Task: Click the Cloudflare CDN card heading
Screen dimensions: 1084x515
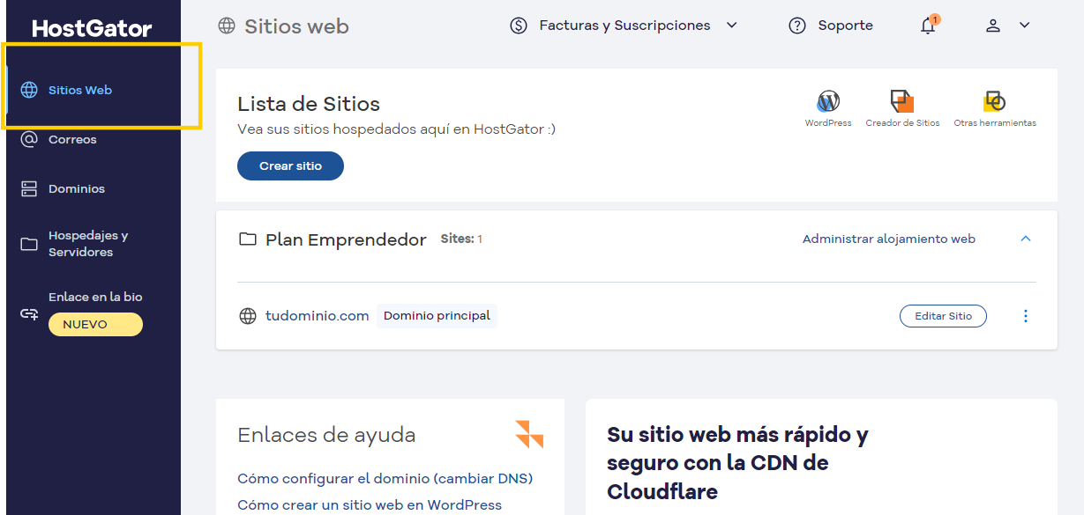Action: [x=737, y=463]
